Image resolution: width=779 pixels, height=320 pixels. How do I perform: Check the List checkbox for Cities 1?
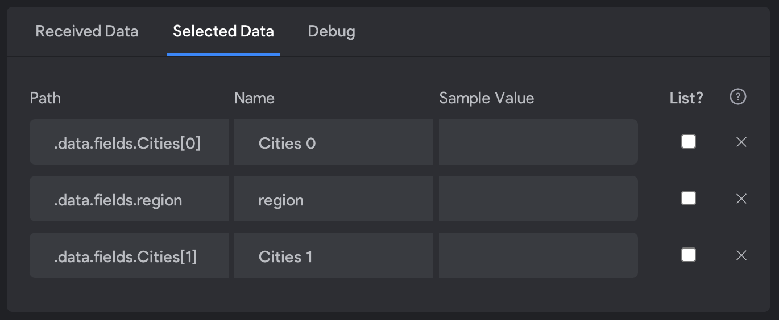click(x=689, y=255)
